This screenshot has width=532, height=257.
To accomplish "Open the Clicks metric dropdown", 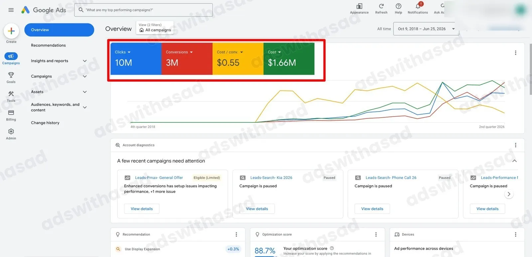I will tap(123, 52).
